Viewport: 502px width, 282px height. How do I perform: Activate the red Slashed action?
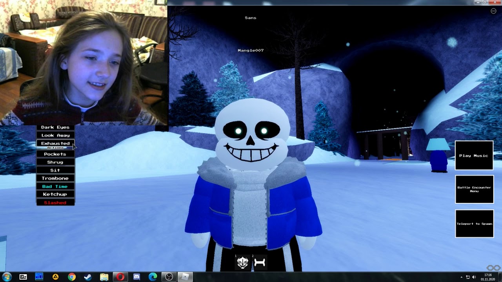pyautogui.click(x=55, y=203)
